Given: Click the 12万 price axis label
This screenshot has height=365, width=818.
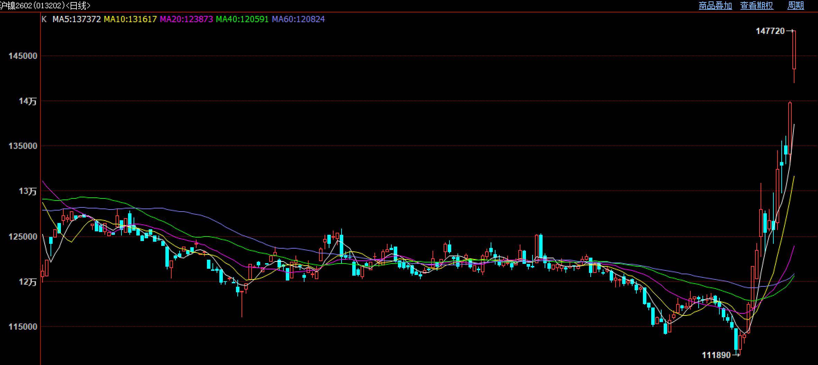Looking at the screenshot, I should pos(28,282).
